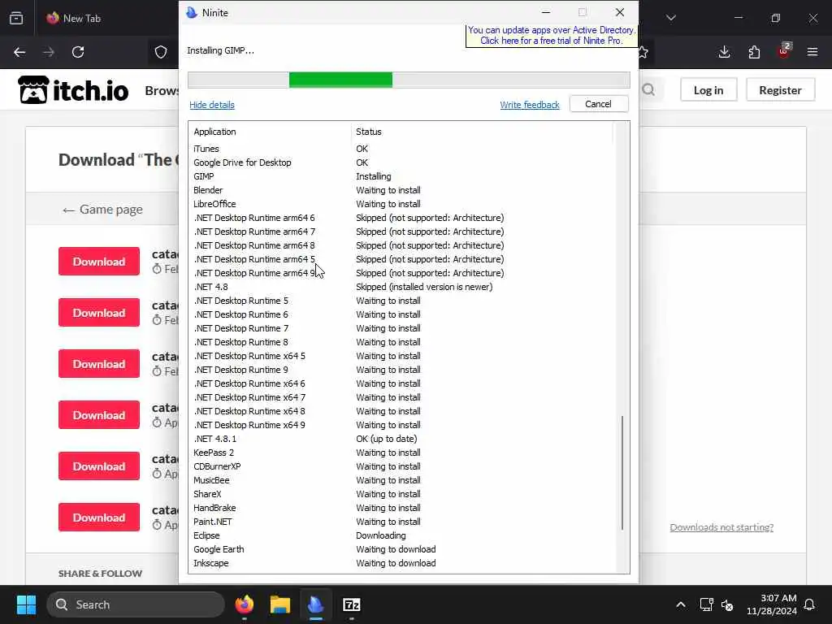832x624 pixels.
Task: Open Firefox recent browsing view icon
Action: tap(16, 18)
